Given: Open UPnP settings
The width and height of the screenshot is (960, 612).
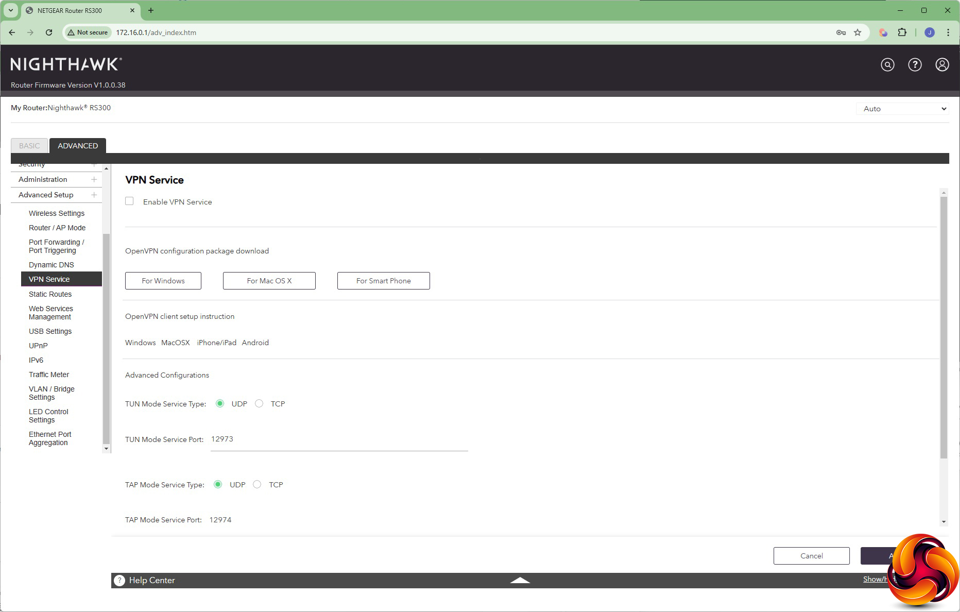Looking at the screenshot, I should tap(38, 346).
